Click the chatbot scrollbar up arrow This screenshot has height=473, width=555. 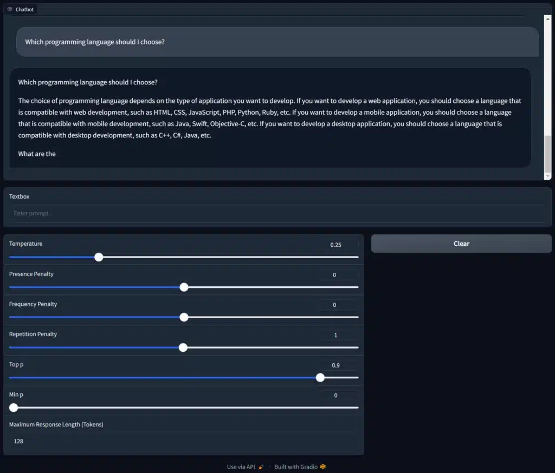pyautogui.click(x=547, y=18)
